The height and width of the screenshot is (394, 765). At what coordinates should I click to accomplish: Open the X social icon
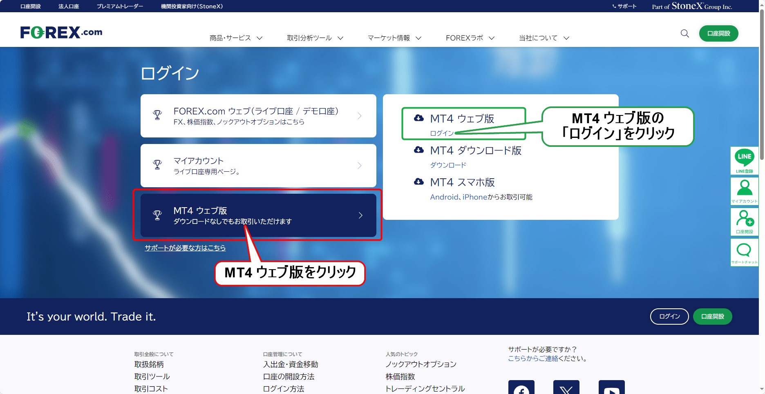(566, 387)
